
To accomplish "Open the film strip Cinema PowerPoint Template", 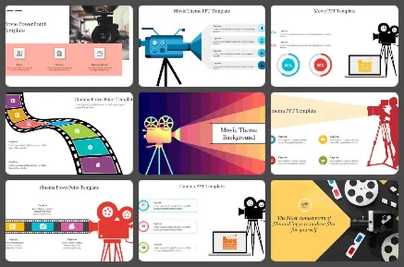I will coord(69,133).
